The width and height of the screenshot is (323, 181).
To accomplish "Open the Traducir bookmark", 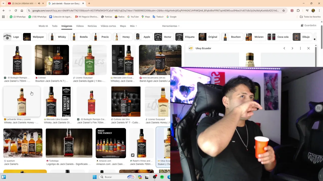I will click(158, 17).
